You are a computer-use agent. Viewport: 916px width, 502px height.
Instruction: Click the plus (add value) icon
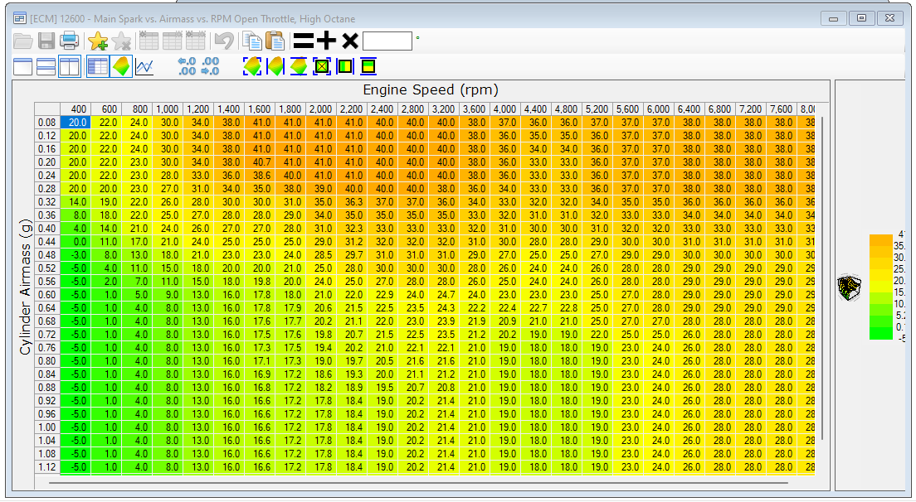tap(327, 41)
